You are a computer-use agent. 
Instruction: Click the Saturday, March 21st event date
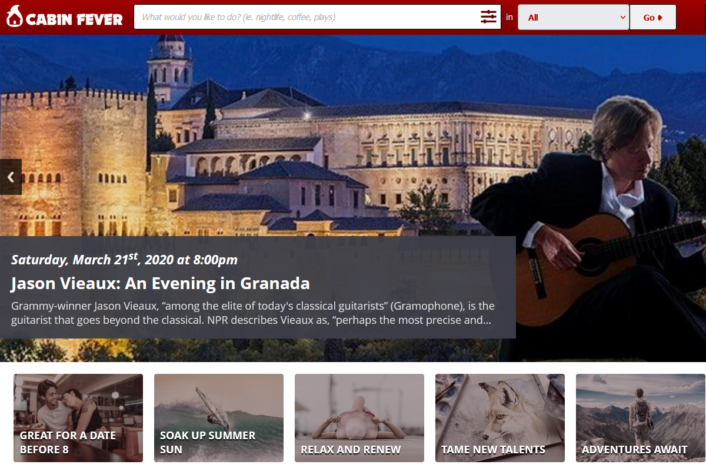pos(124,259)
